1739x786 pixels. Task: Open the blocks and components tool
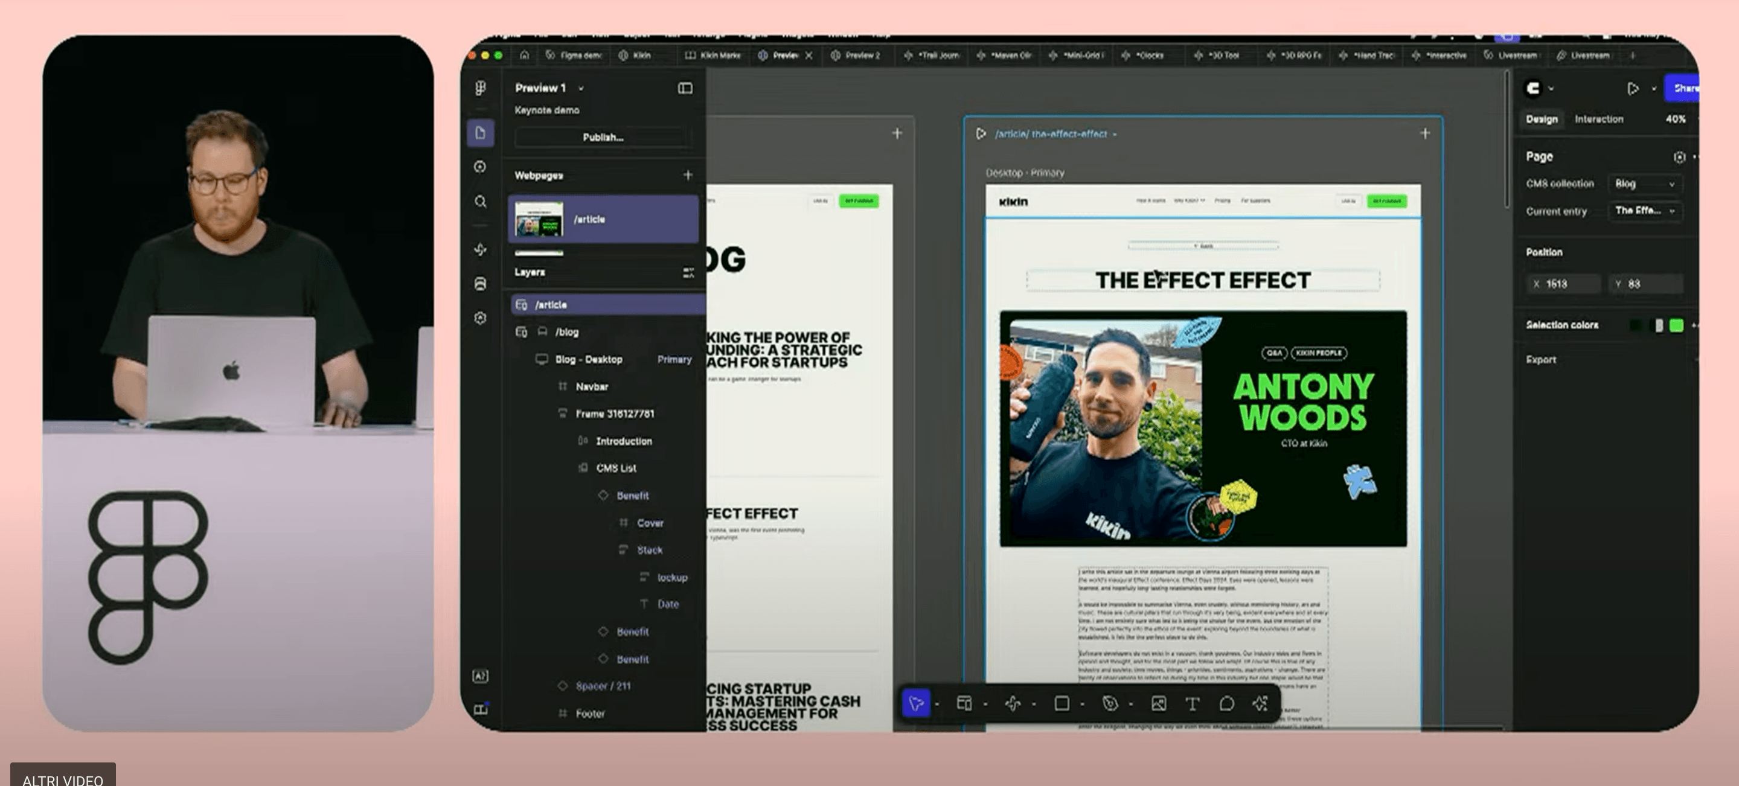point(1012,704)
